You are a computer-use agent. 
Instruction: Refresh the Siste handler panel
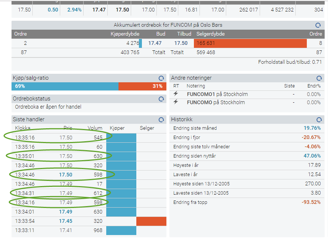point(161,120)
